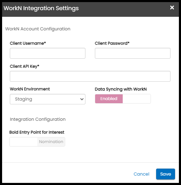Image resolution: width=181 pixels, height=185 pixels.
Task: Click the Client Username label
Action: point(28,43)
